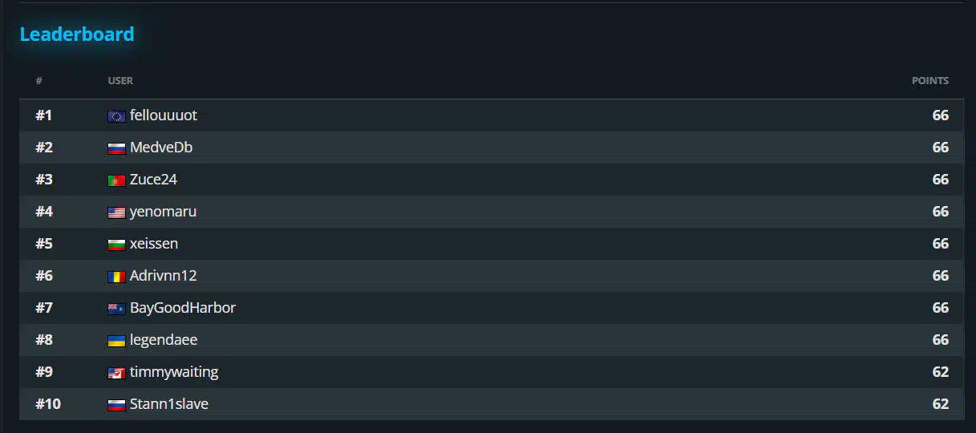Select the yenomaru username

point(163,212)
